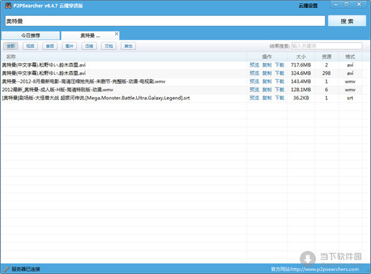Click 下载 for the 717.6MB avi file
The width and height of the screenshot is (371, 274).
point(279,65)
